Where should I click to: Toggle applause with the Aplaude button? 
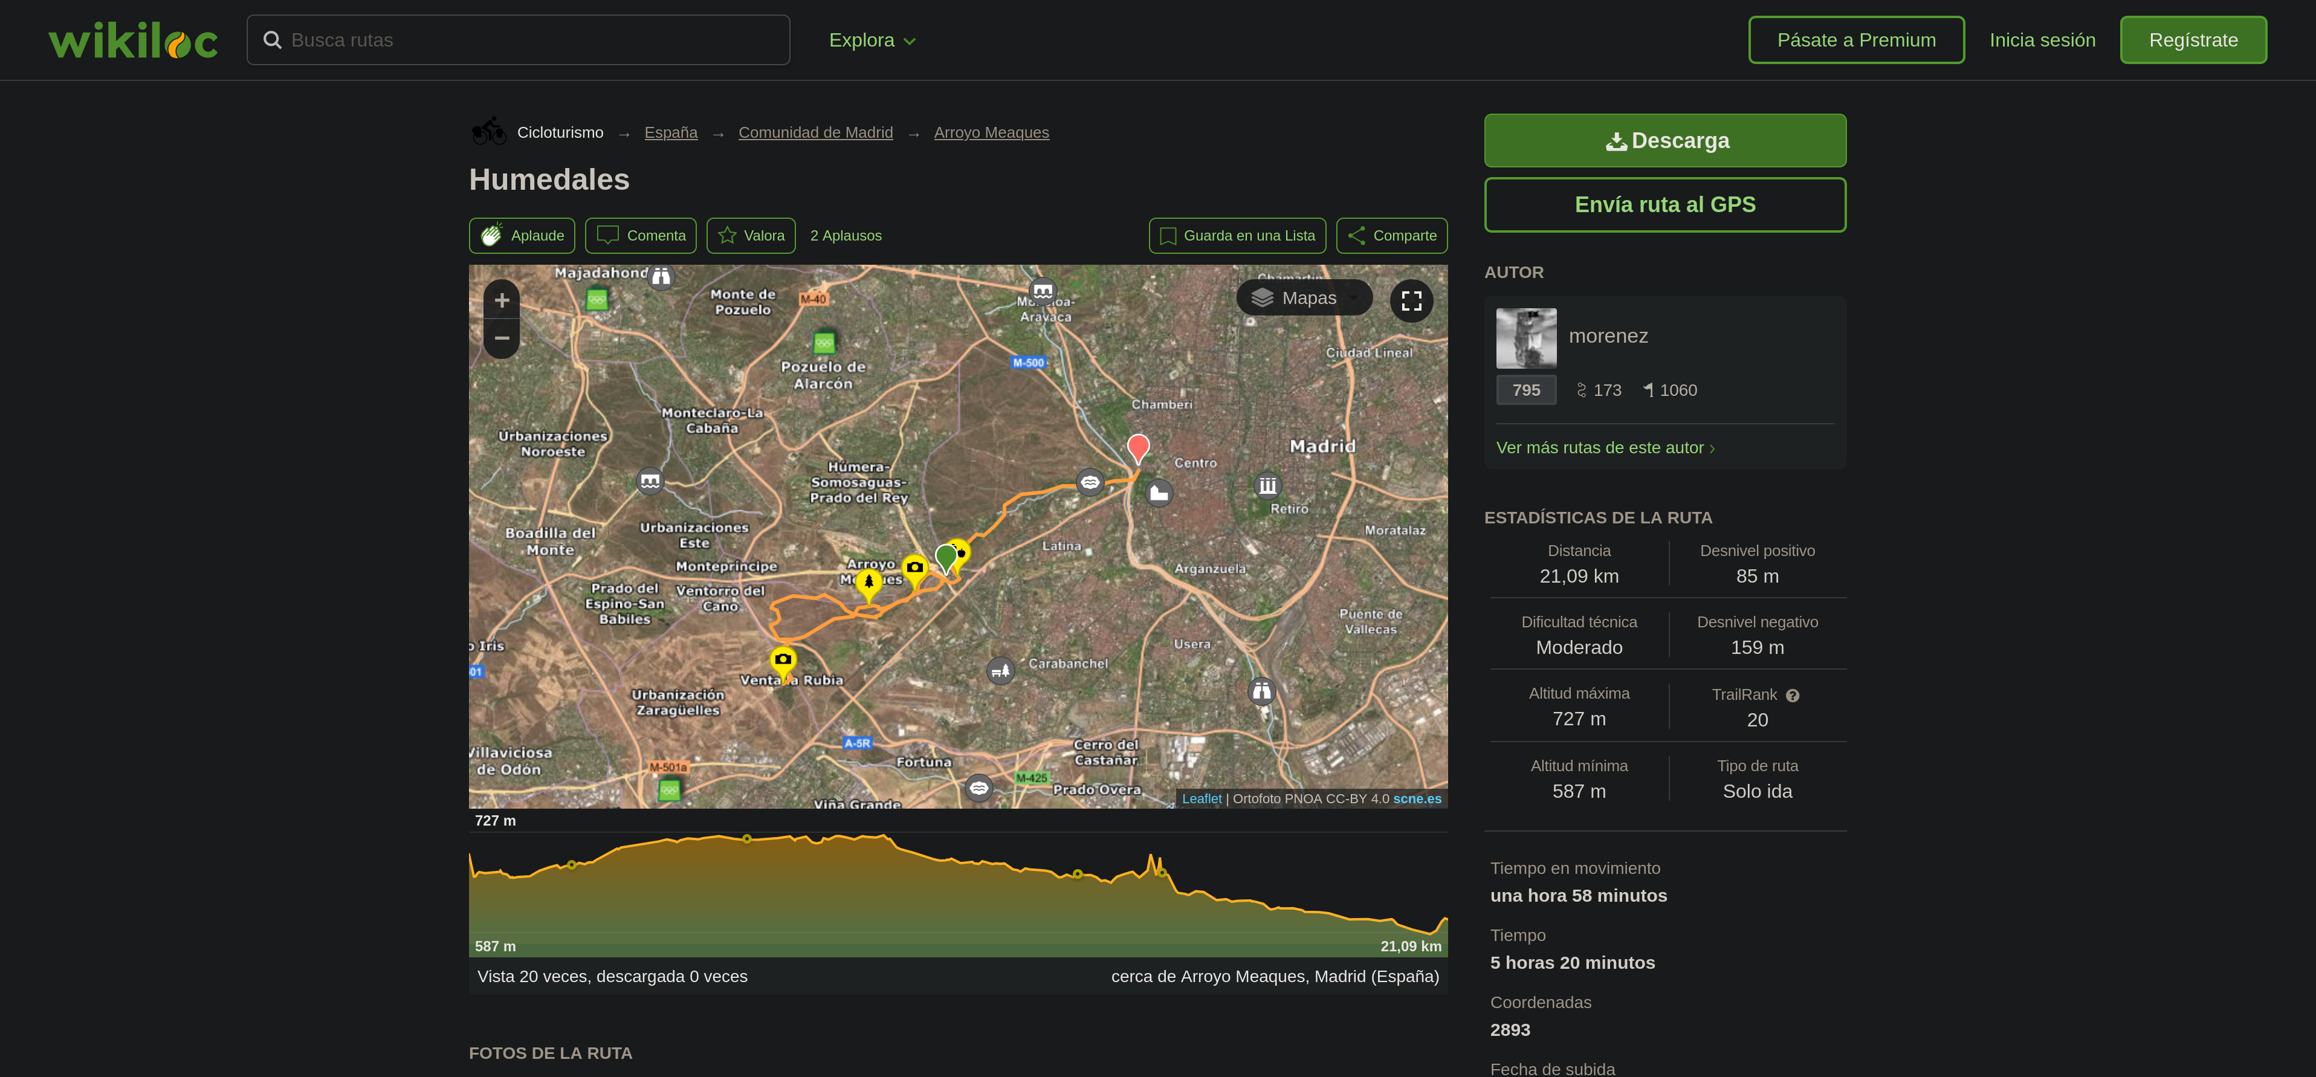[x=522, y=236]
